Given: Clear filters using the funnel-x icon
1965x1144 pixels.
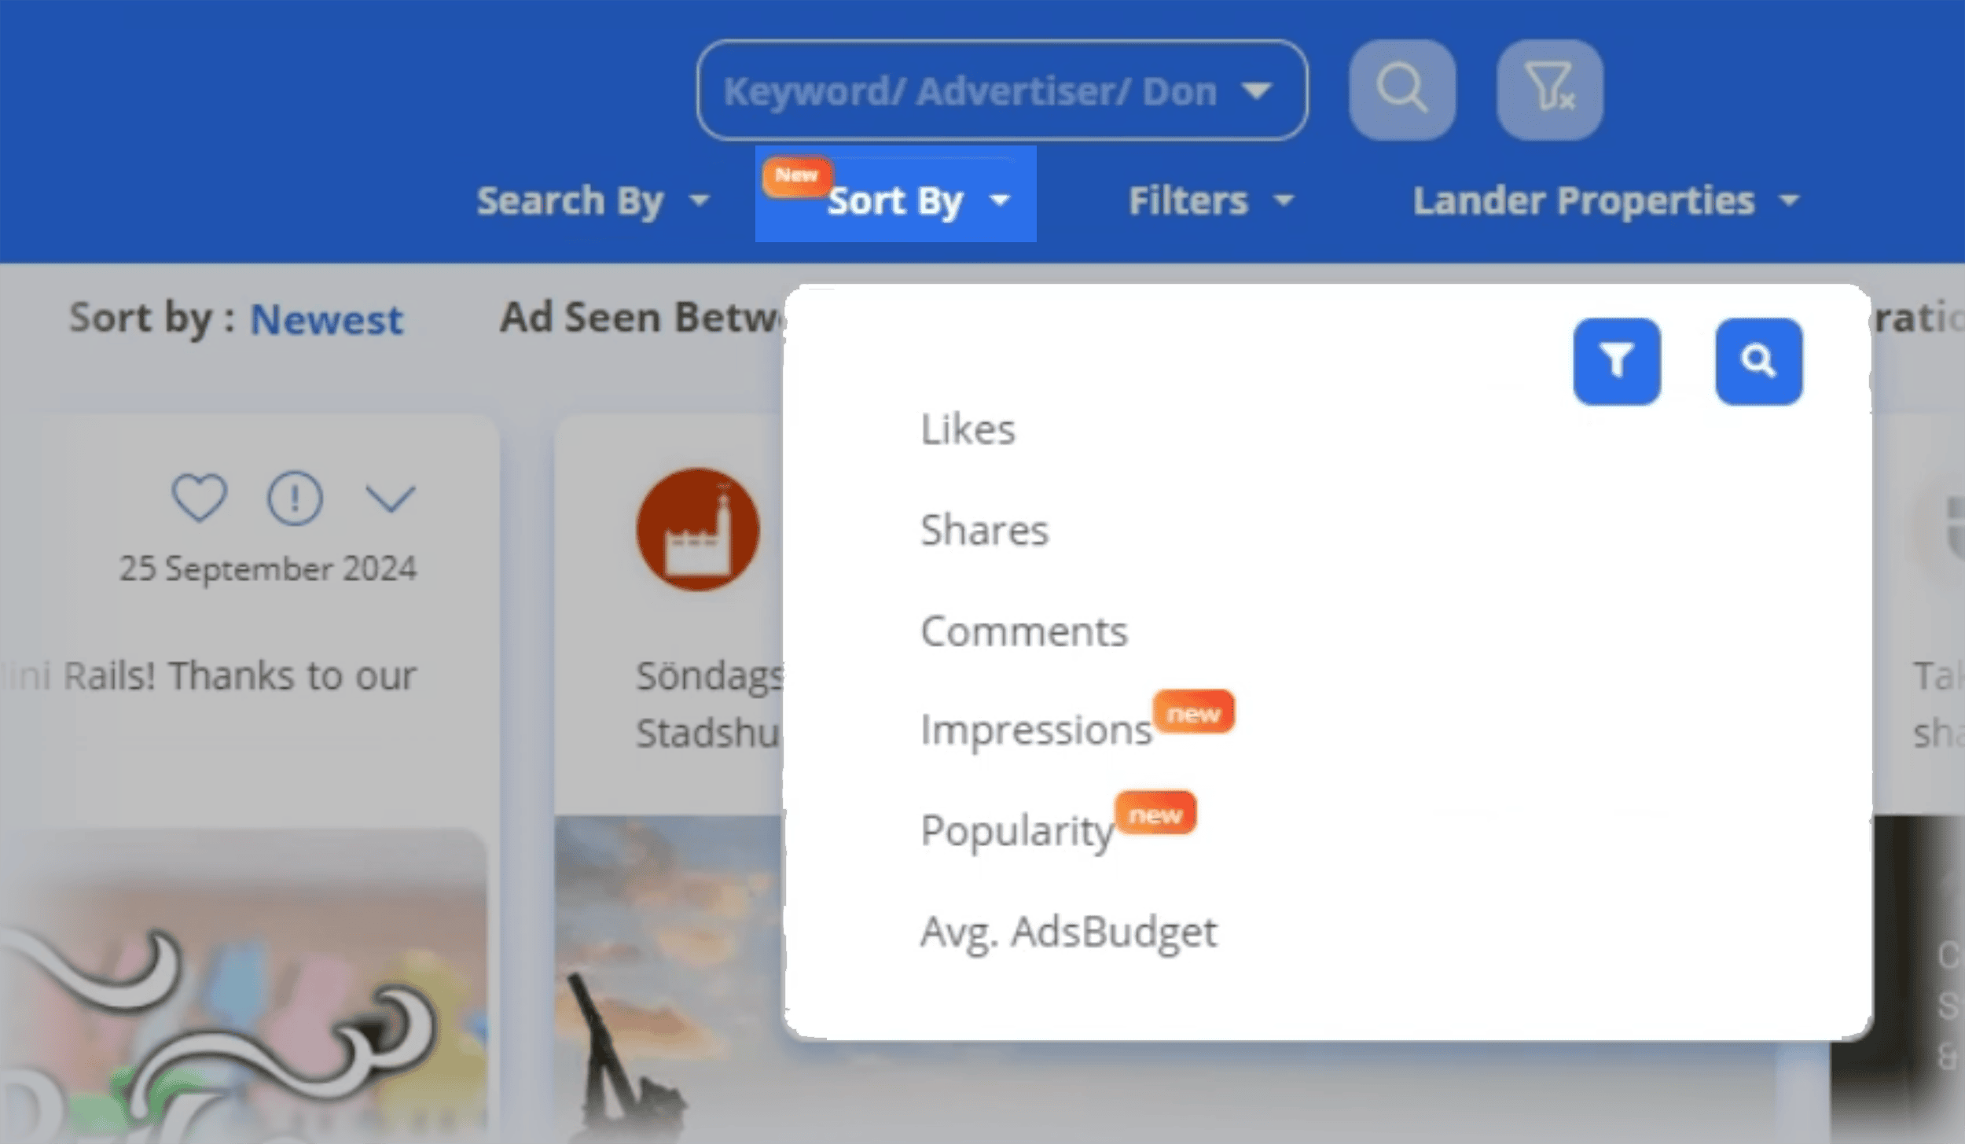Looking at the screenshot, I should [1549, 88].
